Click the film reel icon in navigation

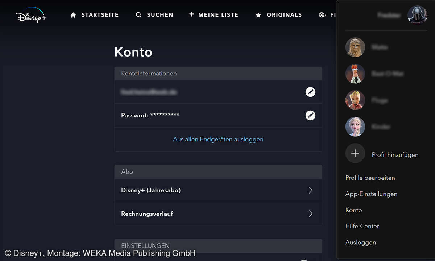click(322, 15)
